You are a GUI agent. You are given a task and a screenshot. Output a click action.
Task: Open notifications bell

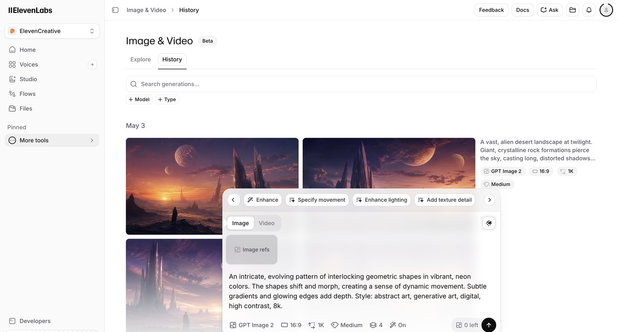point(589,10)
